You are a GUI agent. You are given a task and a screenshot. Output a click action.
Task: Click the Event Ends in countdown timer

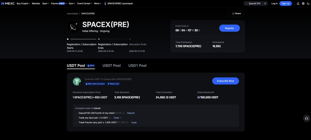(x=188, y=30)
